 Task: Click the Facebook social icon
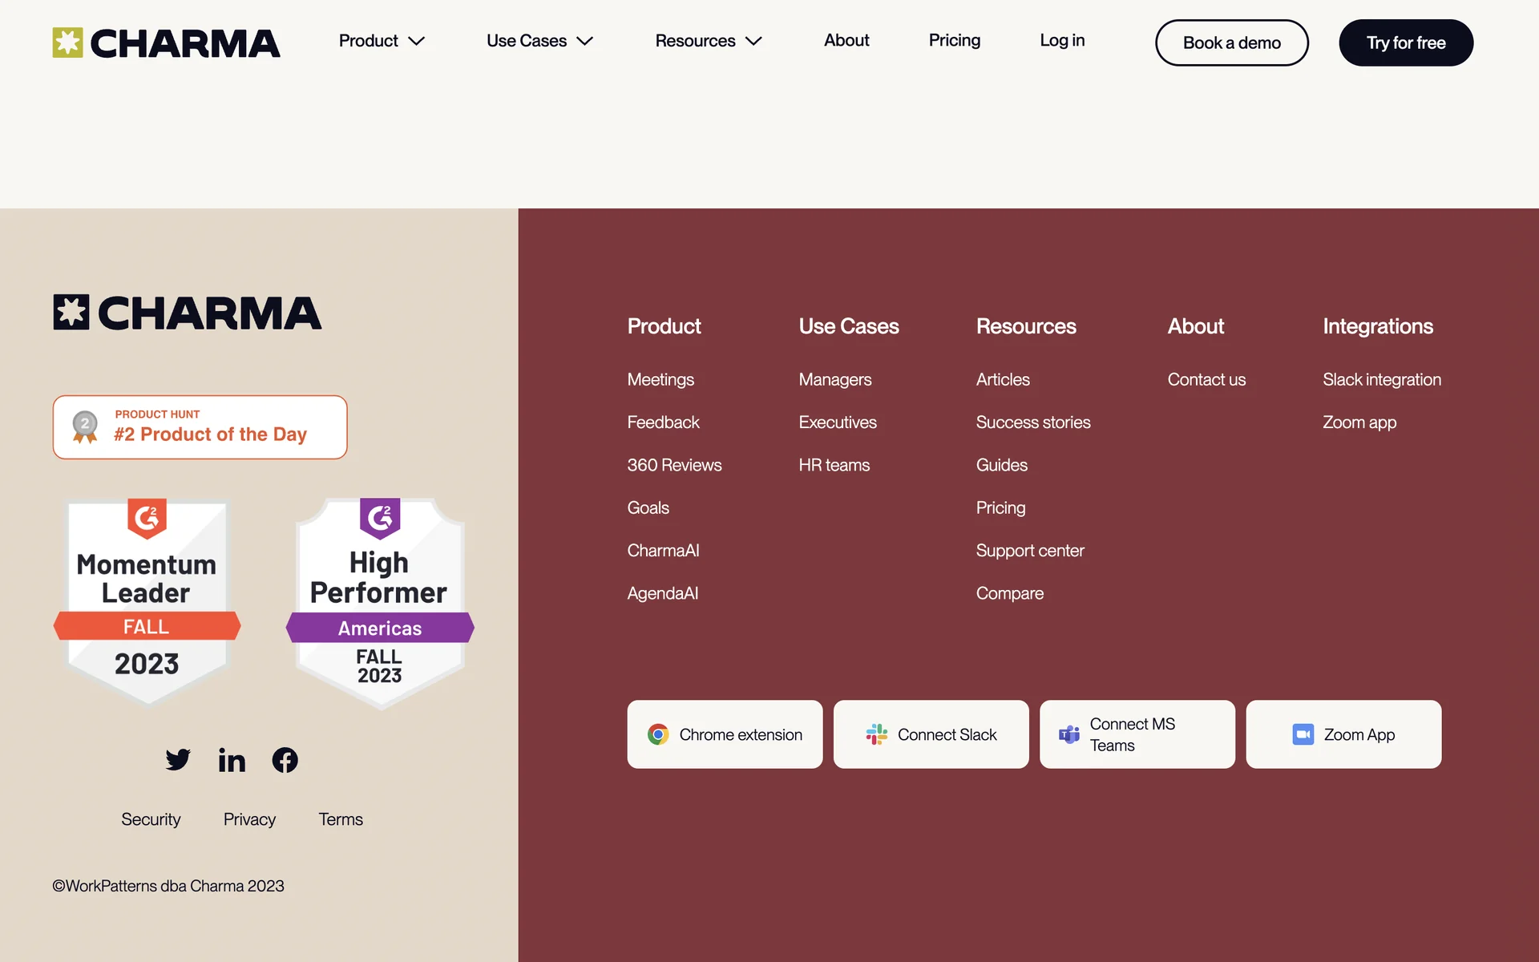(285, 760)
